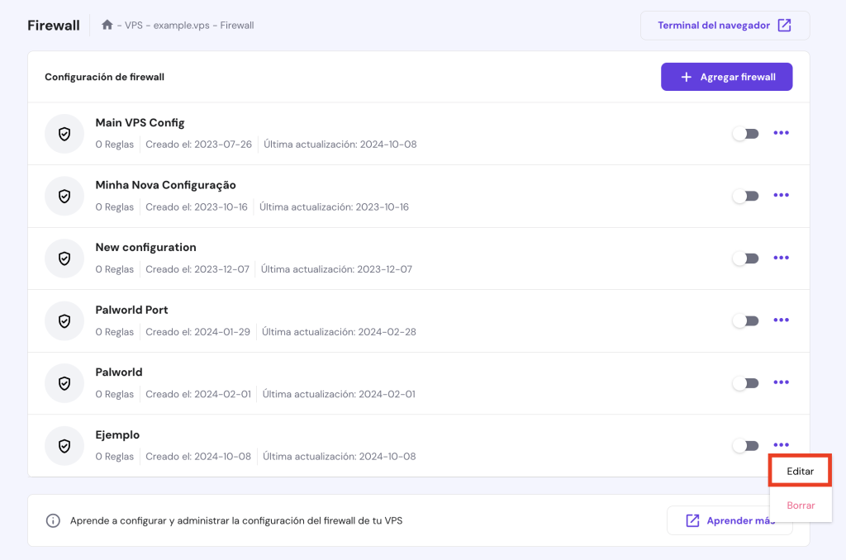Click shield icon for Main VPS Config
Viewport: 846px width, 560px height.
pos(64,134)
